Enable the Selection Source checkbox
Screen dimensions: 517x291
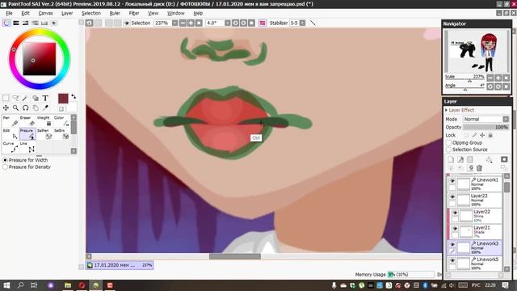pyautogui.click(x=449, y=150)
